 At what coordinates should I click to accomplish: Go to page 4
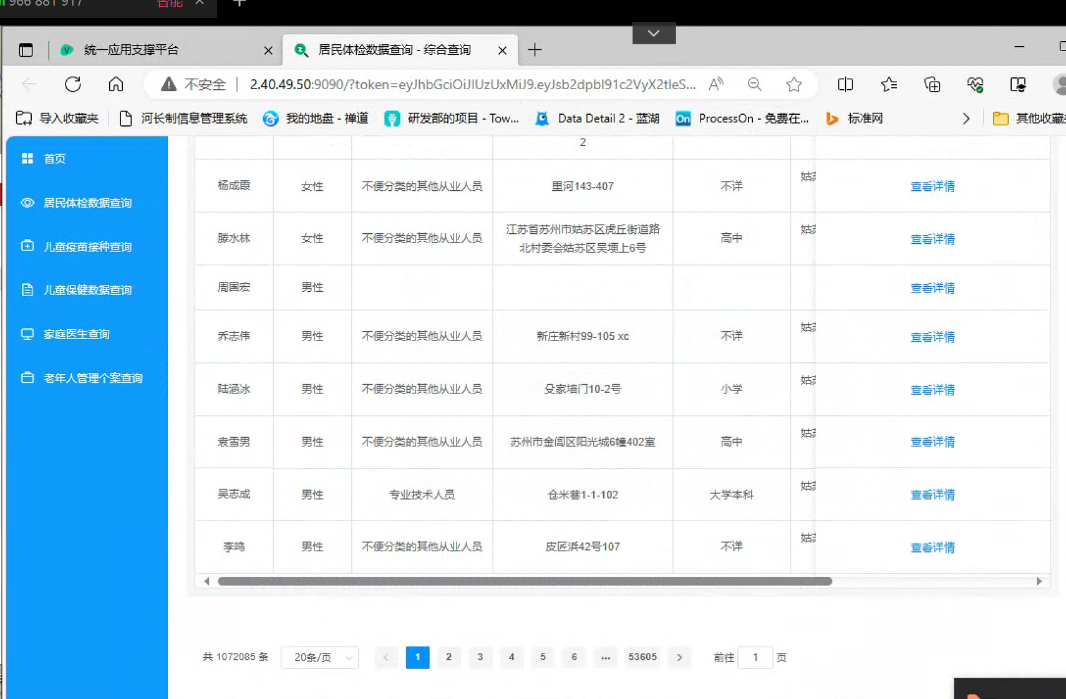tap(511, 657)
